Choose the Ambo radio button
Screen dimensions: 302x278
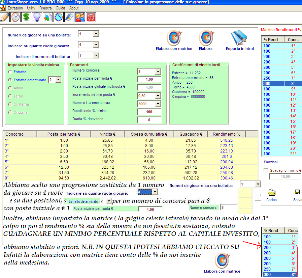click(10, 88)
